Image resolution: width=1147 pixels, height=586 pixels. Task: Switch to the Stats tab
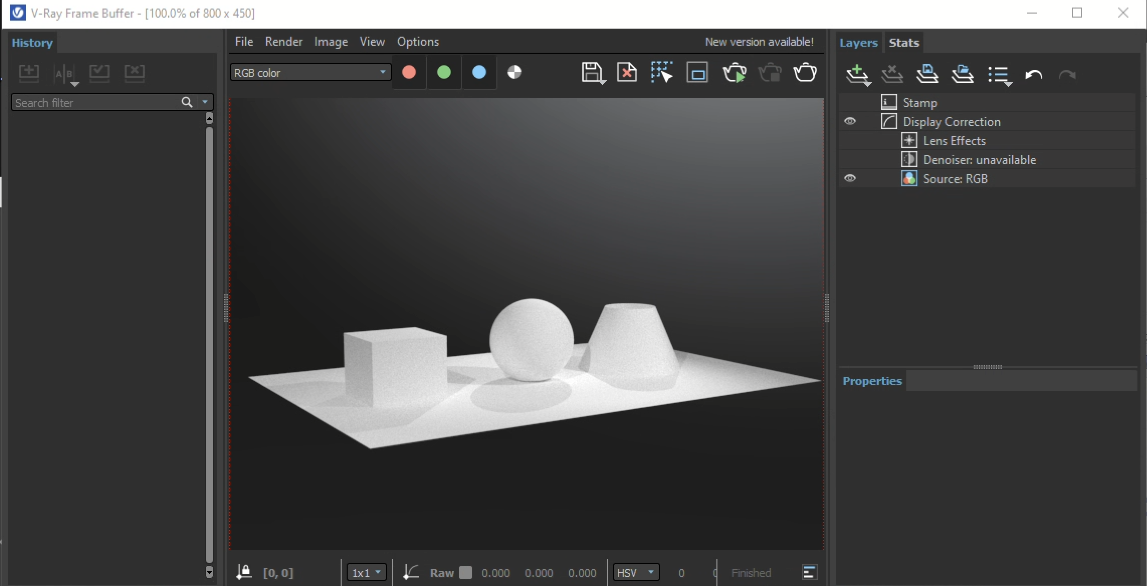pos(903,43)
